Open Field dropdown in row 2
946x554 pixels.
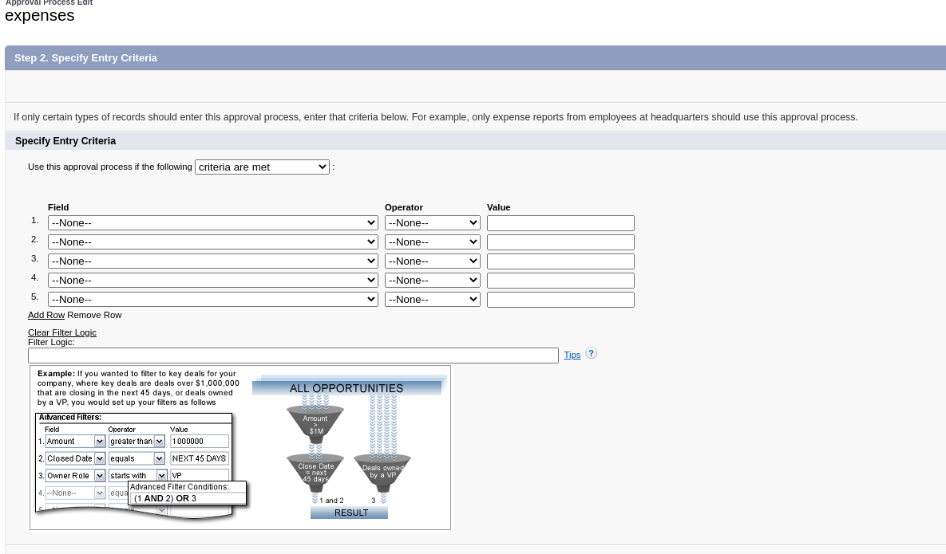(213, 242)
